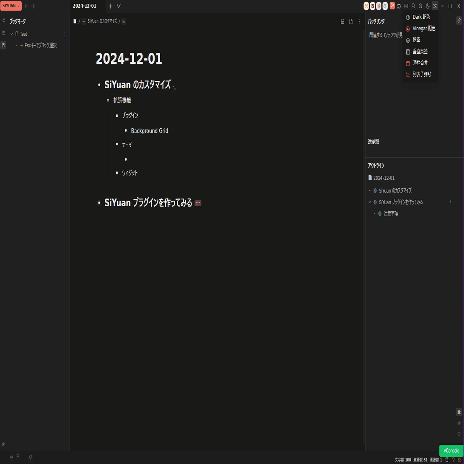Click the outline panel icon in right dock
The height and width of the screenshot is (464, 464).
coord(459,412)
